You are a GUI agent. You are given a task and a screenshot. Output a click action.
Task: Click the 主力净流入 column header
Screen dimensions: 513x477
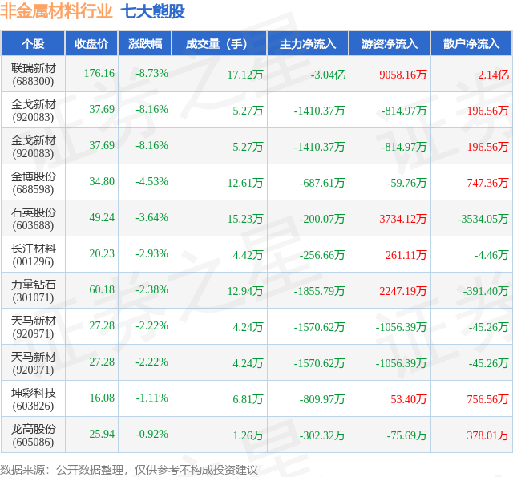click(x=308, y=43)
